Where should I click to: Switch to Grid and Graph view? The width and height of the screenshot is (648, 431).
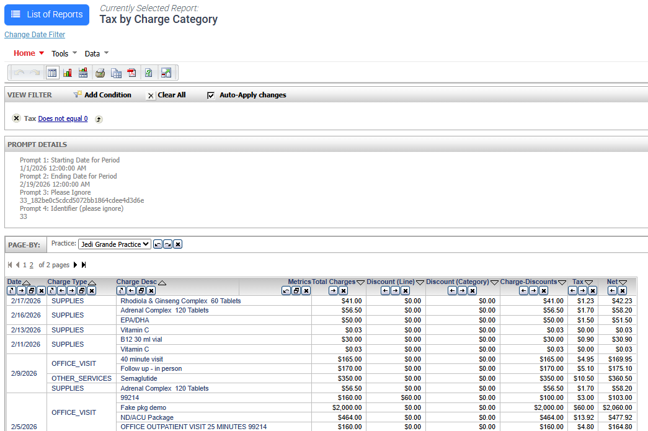pos(83,73)
